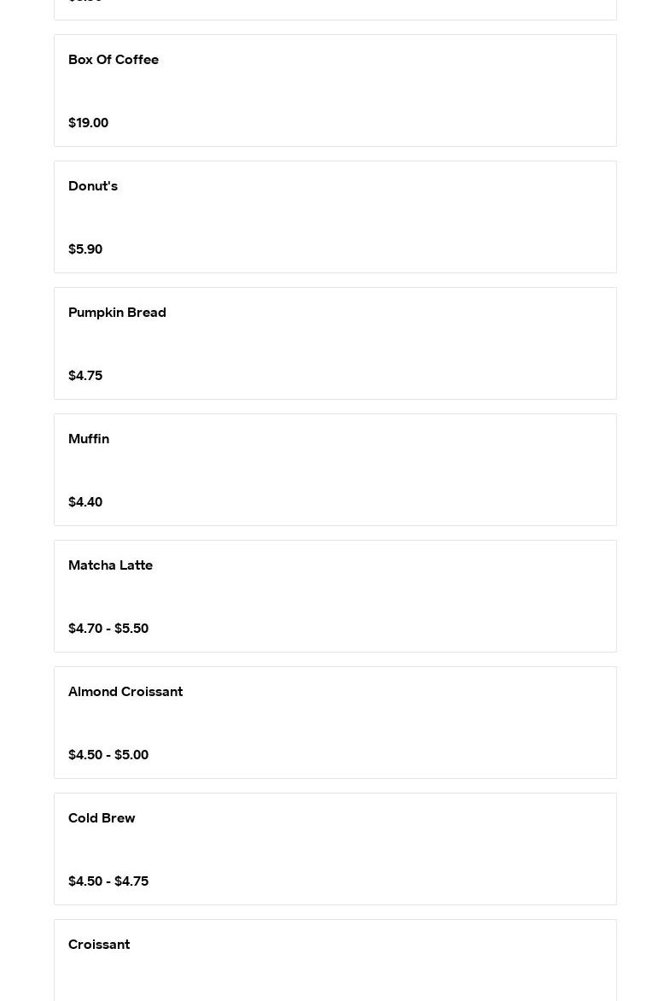The width and height of the screenshot is (670, 1001).
Task: Click the Almond Croissant title text
Action: (x=125, y=691)
